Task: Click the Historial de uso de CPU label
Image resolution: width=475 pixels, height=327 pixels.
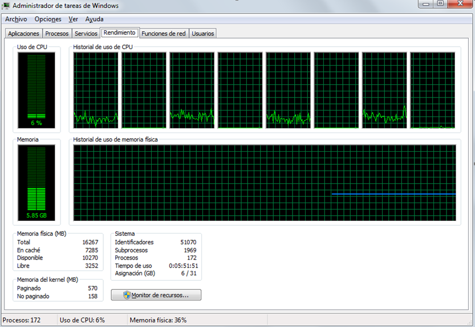Action: click(x=103, y=47)
